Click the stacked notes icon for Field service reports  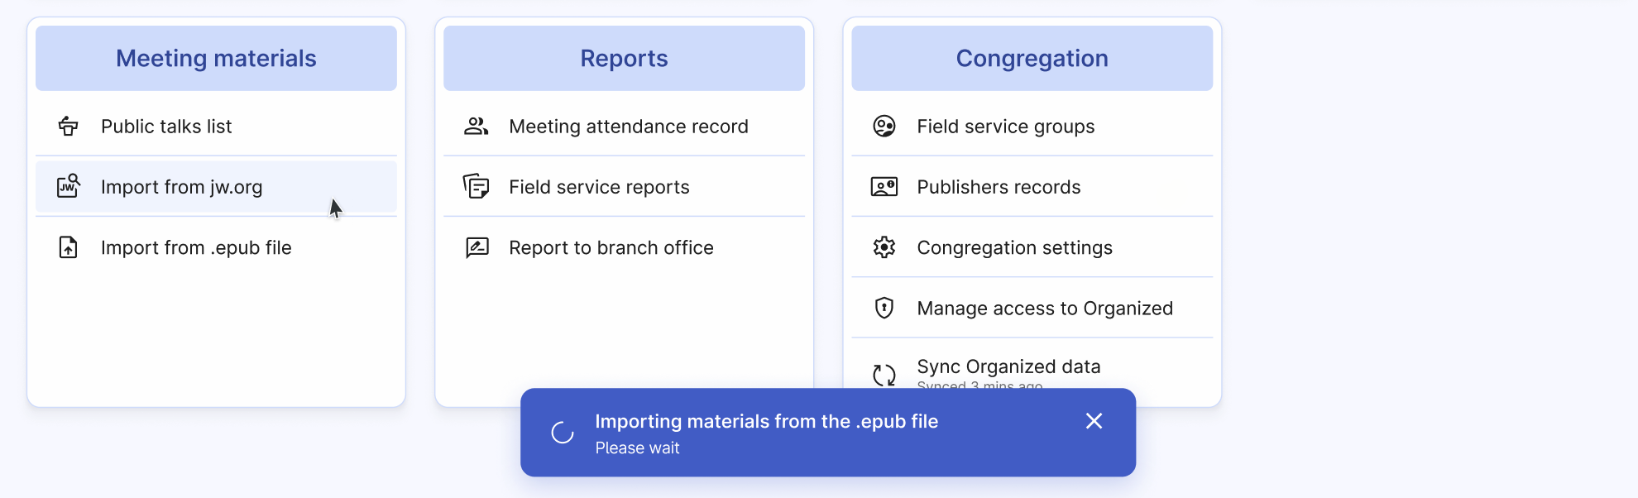pyautogui.click(x=476, y=186)
